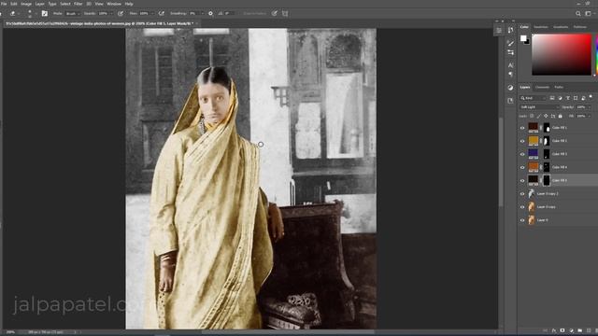Open the Flow value dropdown
This screenshot has height=336, width=598.
point(152,13)
